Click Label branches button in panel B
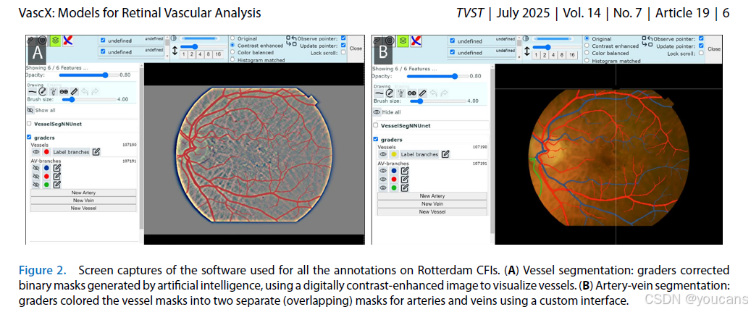 point(419,154)
